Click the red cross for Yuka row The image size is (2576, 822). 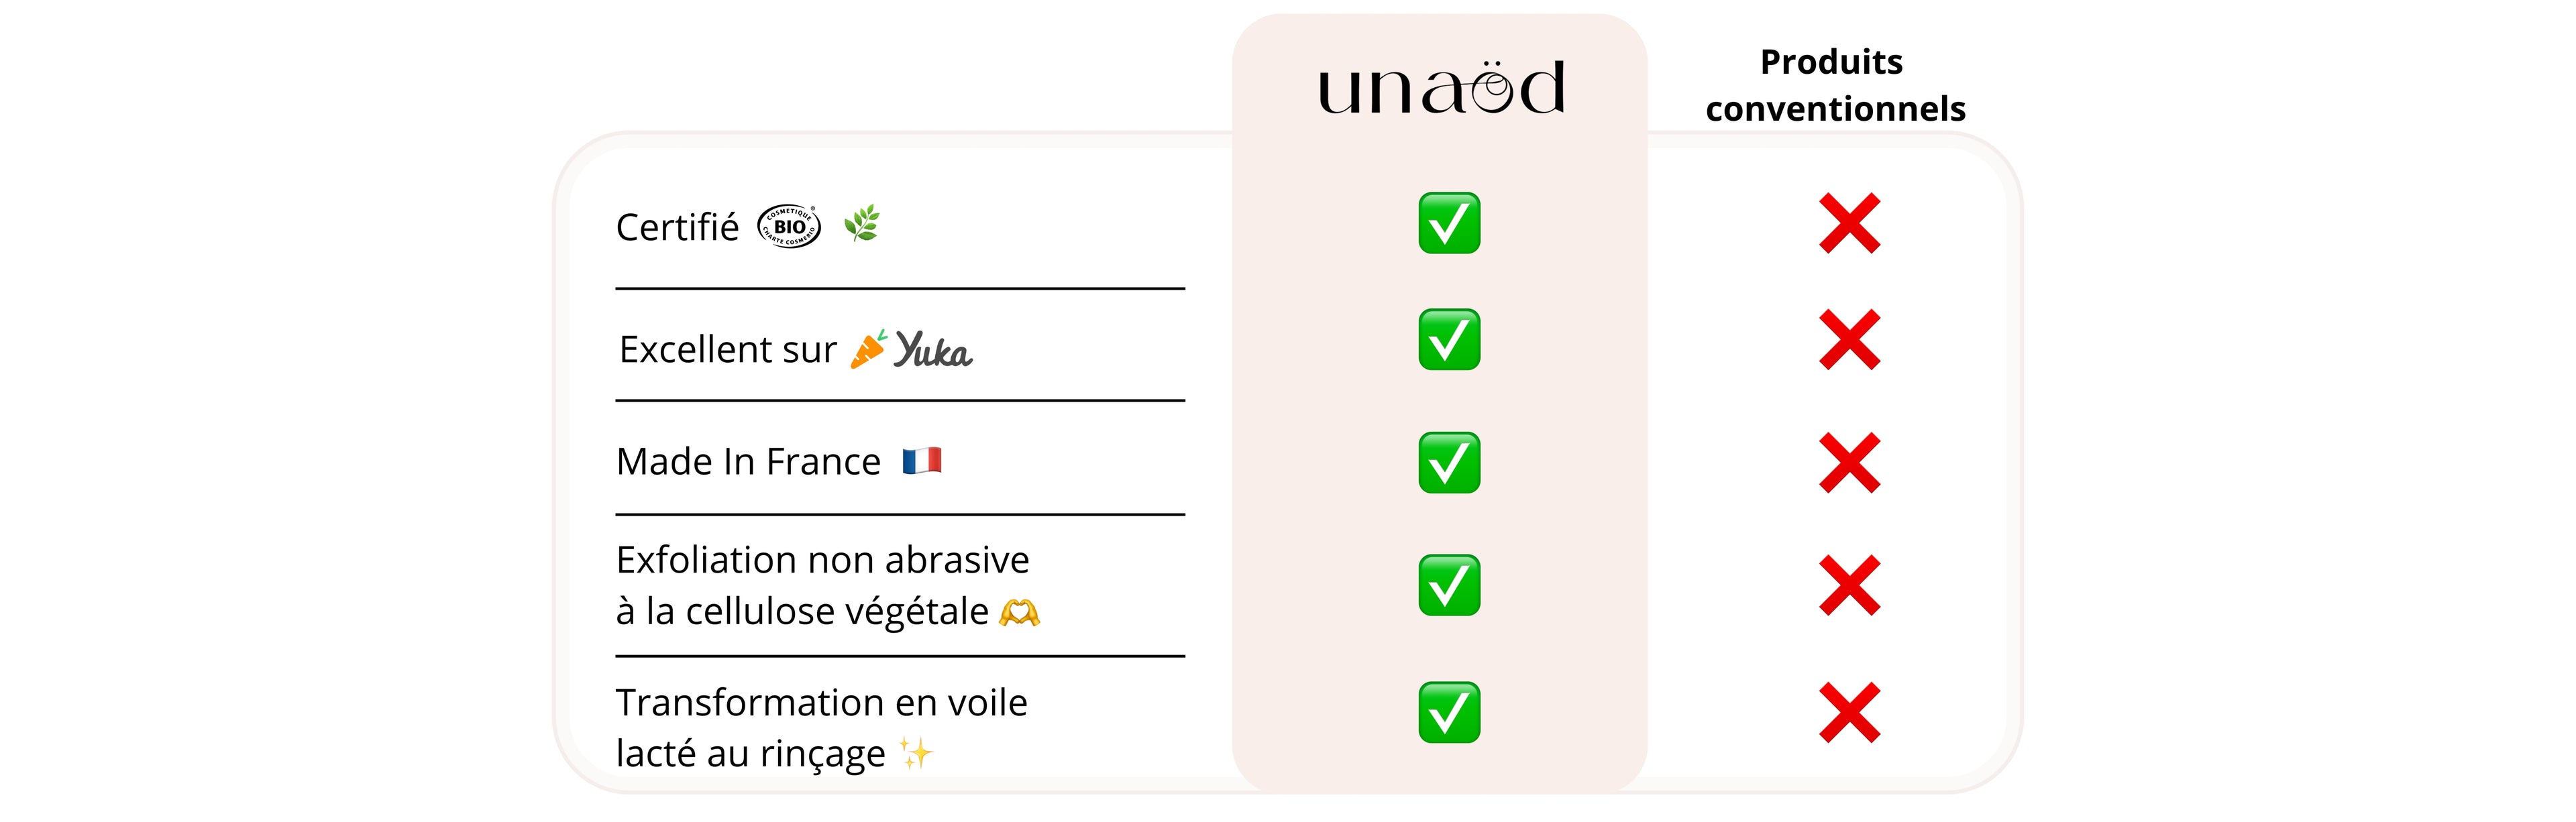[x=1849, y=340]
